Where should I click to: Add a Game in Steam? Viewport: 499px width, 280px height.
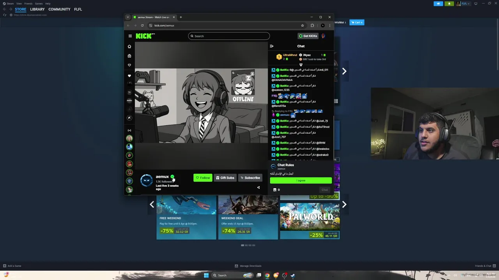(12, 266)
